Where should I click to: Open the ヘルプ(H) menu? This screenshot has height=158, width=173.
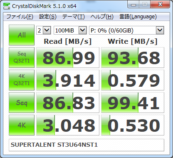click(102, 17)
